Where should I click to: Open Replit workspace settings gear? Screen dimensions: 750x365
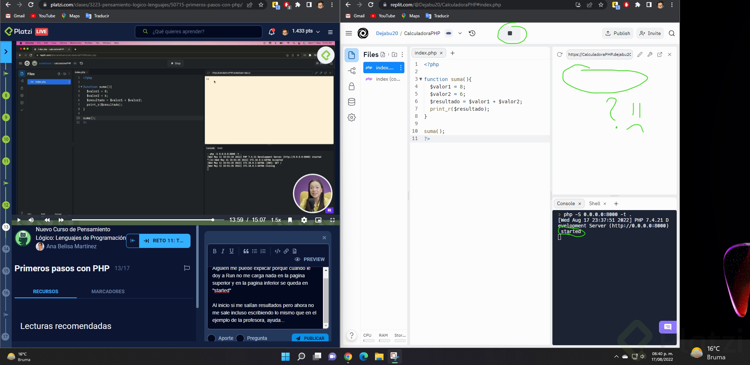pyautogui.click(x=351, y=117)
